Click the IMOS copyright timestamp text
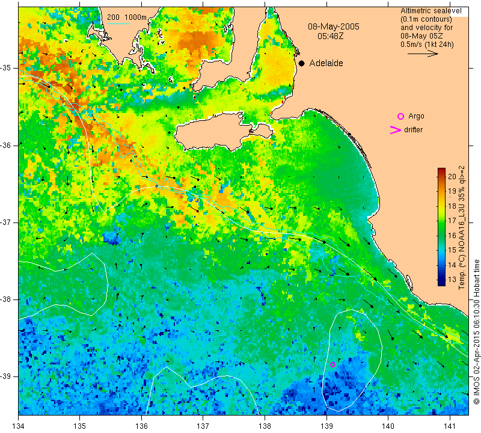The width and height of the screenshot is (481, 433). pos(476,331)
